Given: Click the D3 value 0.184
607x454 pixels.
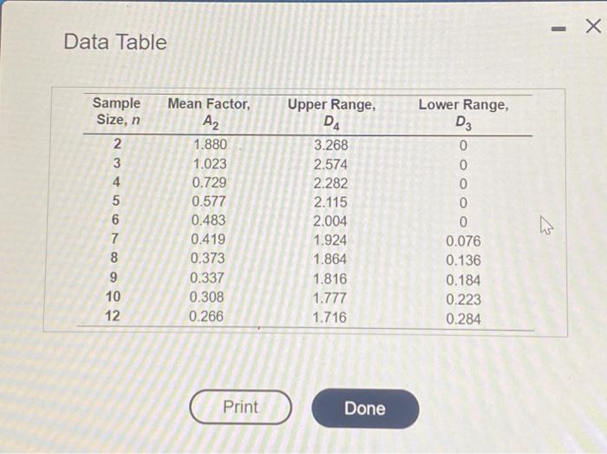Looking at the screenshot, I should [x=463, y=280].
